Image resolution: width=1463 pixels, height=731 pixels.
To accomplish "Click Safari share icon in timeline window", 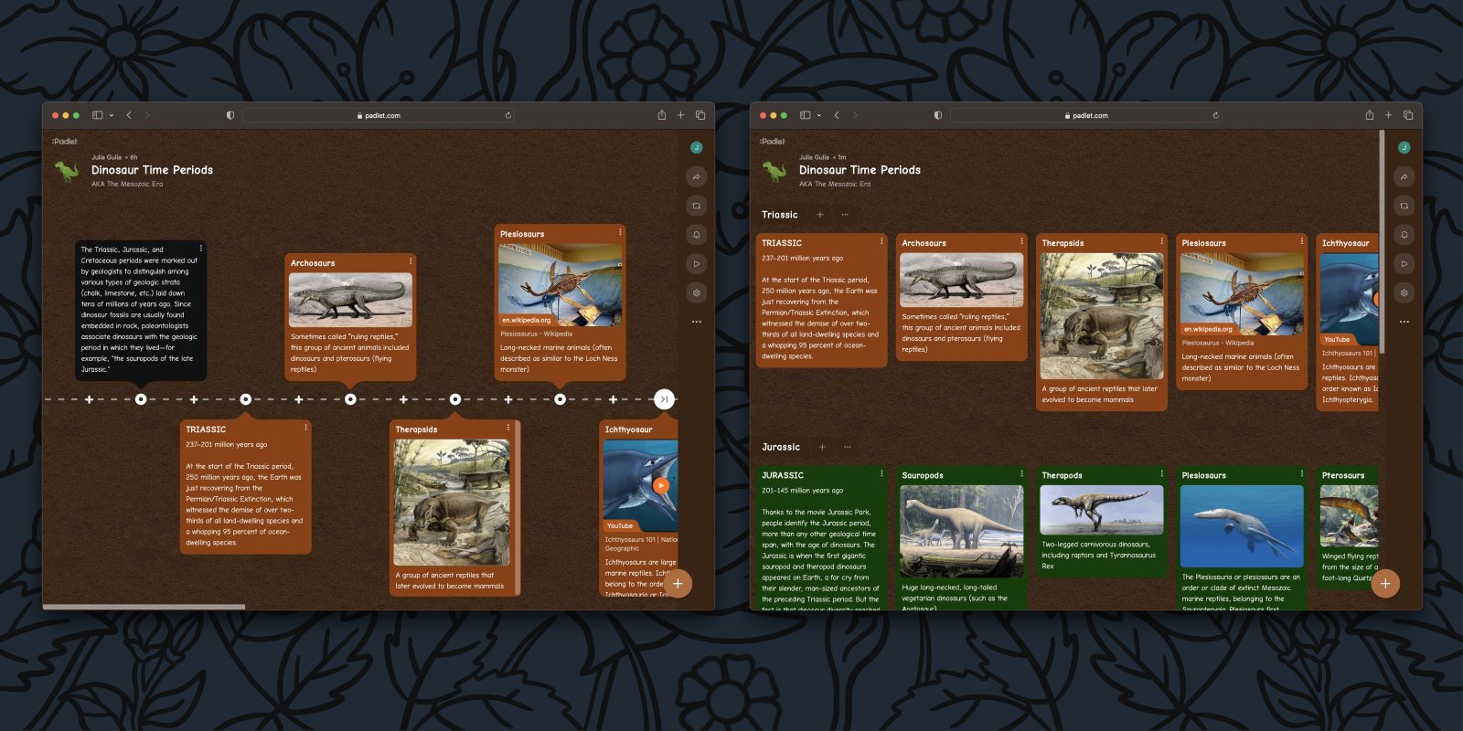I will [661, 115].
